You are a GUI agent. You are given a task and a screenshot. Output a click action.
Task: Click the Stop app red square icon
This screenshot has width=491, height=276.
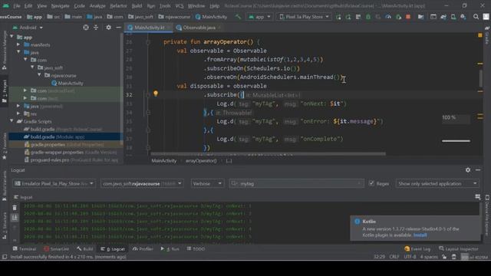tap(408, 17)
